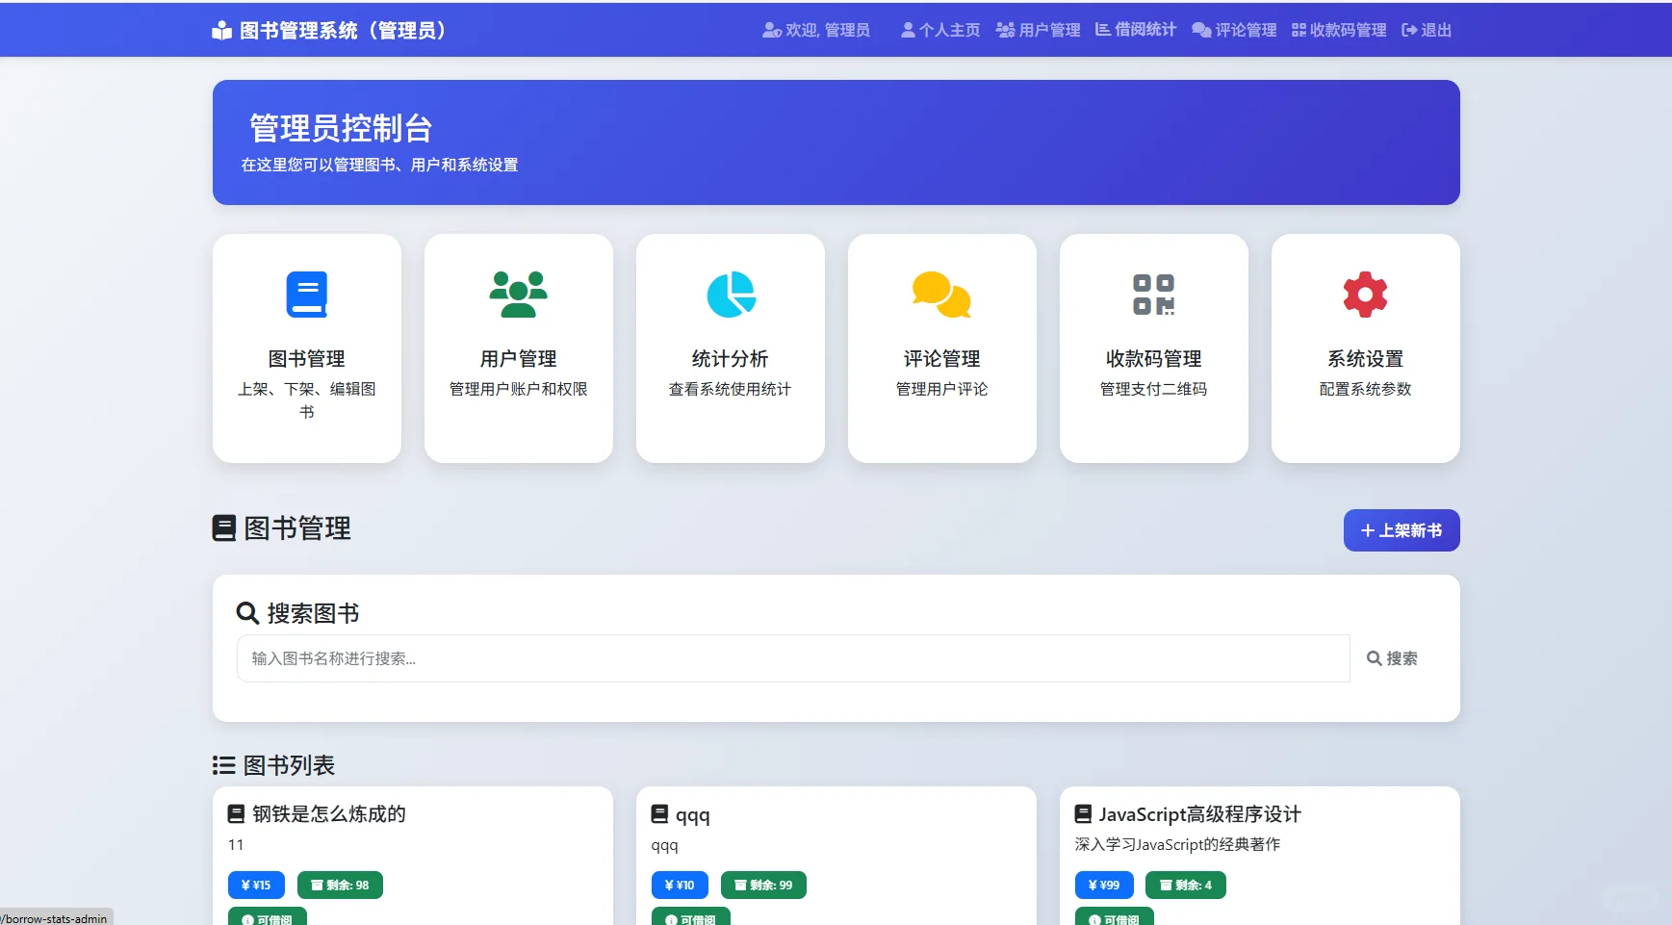
Task: Click the 上架新书 button
Action: tap(1401, 529)
